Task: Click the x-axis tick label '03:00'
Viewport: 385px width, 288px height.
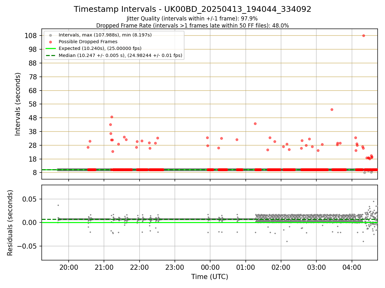Action: click(x=317, y=267)
